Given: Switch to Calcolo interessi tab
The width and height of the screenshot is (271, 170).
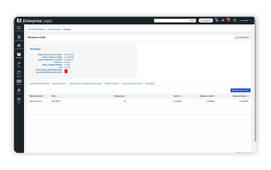Looking at the screenshot, I should (x=59, y=84).
